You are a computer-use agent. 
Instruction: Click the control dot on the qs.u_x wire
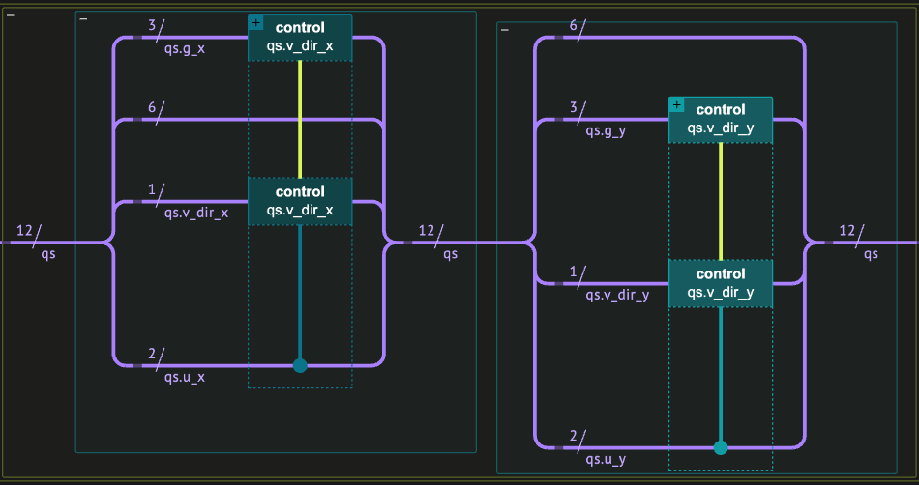[x=300, y=365]
